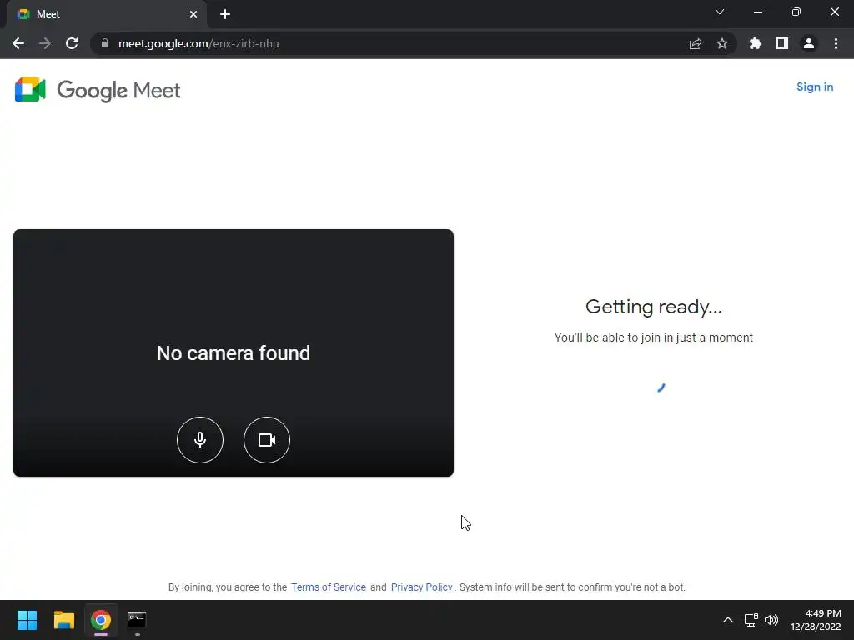Reload the Meet page
Screen dimensions: 854x640
pos(72,43)
